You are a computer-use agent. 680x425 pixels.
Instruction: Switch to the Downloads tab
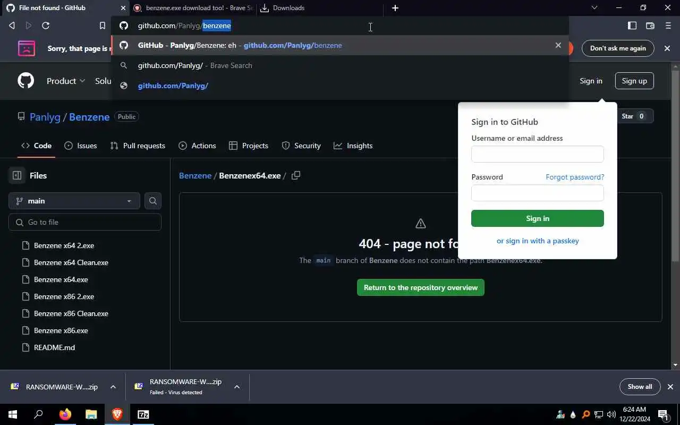pos(319,8)
